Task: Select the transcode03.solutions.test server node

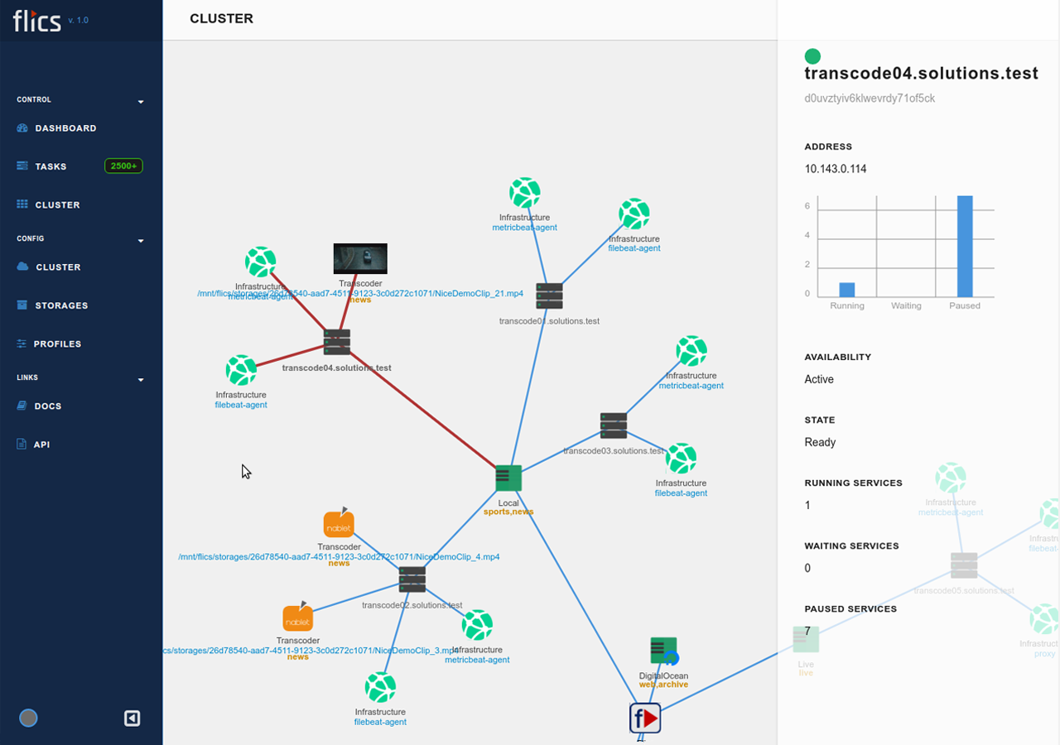Action: pos(614,425)
